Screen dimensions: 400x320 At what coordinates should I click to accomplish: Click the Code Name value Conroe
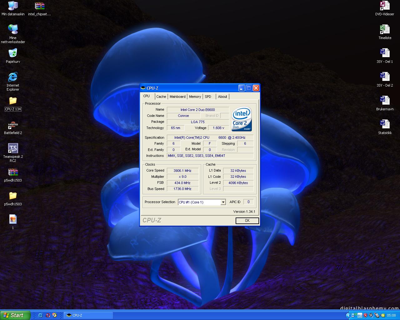coord(183,116)
